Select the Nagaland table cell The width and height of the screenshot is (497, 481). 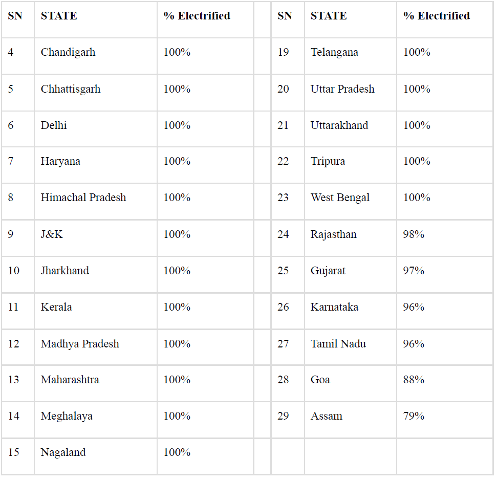(63, 452)
